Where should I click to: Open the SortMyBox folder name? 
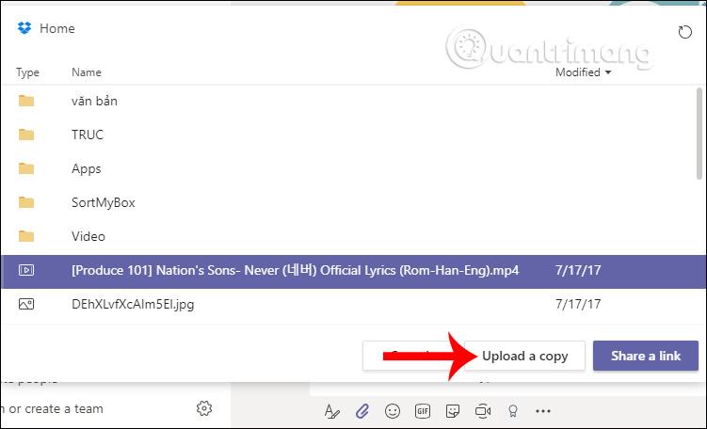point(104,203)
